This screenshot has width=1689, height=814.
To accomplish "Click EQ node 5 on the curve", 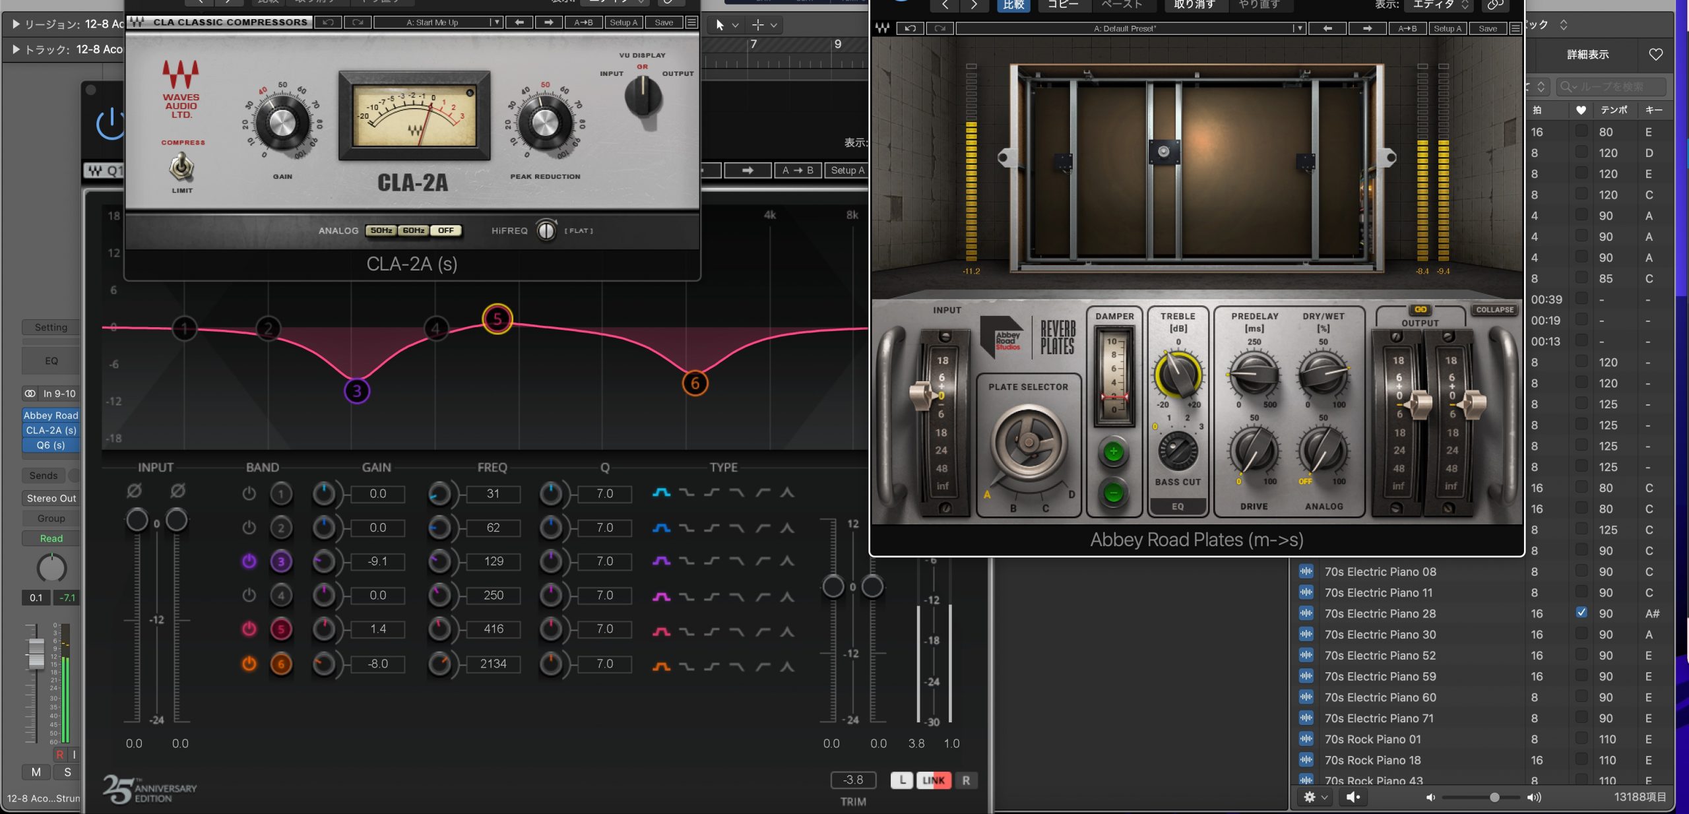I will [497, 319].
